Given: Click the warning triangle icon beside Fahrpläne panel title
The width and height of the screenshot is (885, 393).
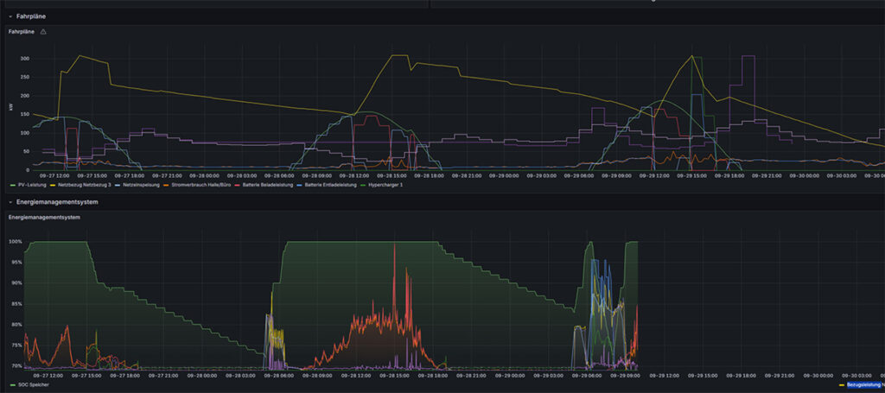Looking at the screenshot, I should pyautogui.click(x=43, y=32).
